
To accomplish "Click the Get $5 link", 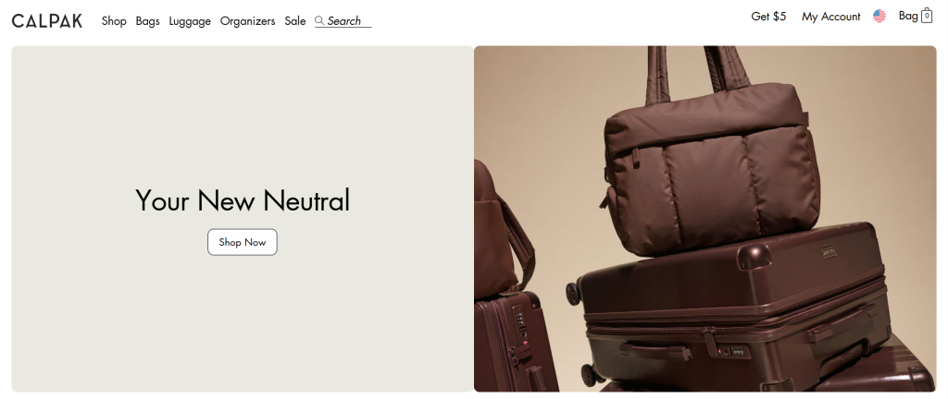I will [x=768, y=17].
